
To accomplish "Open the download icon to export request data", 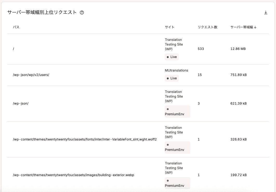I will [266, 12].
